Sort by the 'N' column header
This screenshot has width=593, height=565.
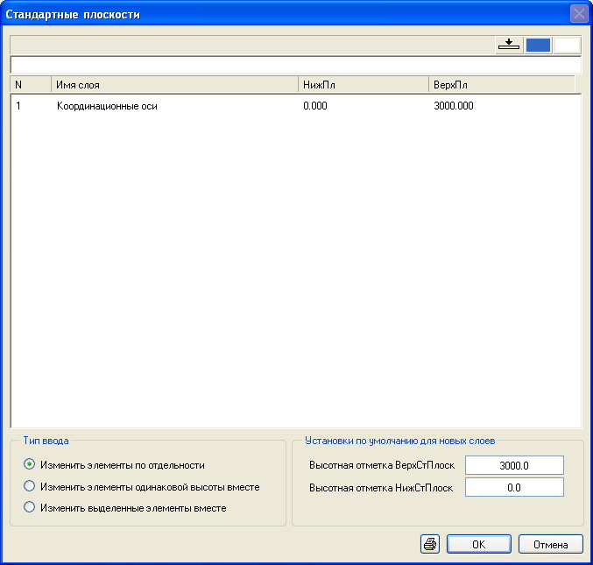31,85
